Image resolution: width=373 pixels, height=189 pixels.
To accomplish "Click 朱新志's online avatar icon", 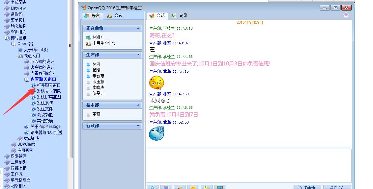I will click(88, 76).
